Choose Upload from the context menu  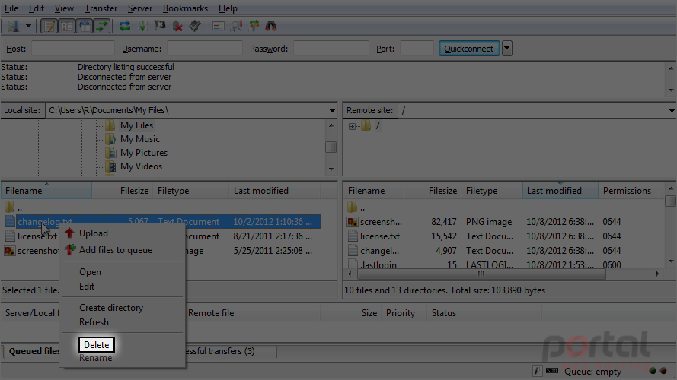pyautogui.click(x=93, y=233)
